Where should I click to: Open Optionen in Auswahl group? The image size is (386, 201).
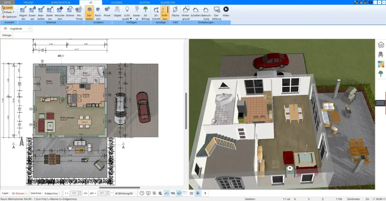coord(9,17)
